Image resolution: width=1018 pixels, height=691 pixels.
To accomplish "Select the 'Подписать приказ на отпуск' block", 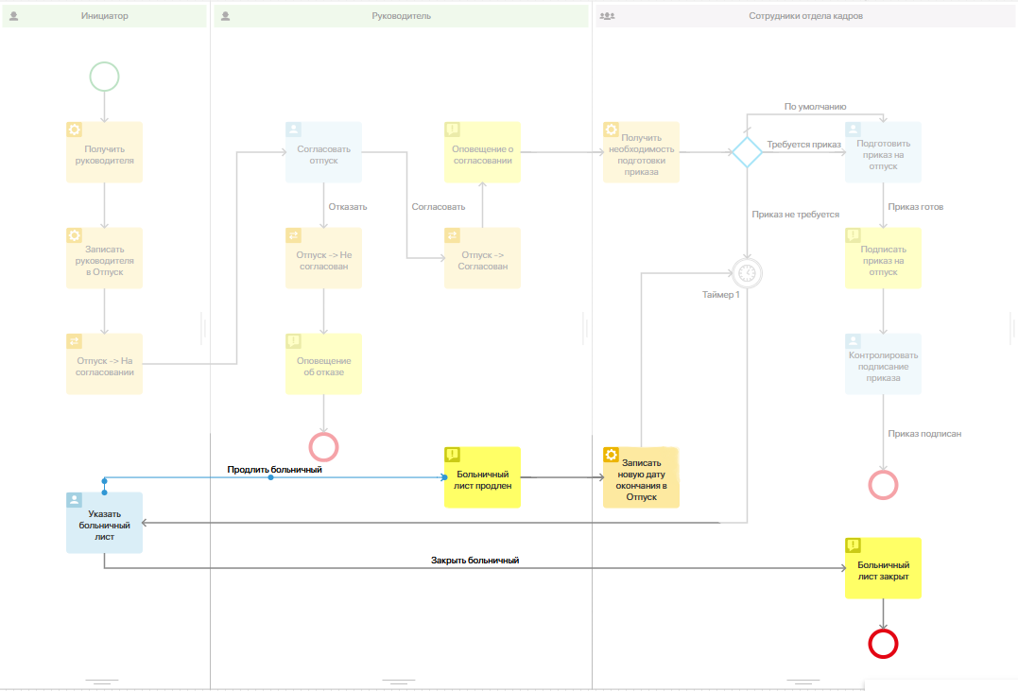I will click(x=883, y=258).
